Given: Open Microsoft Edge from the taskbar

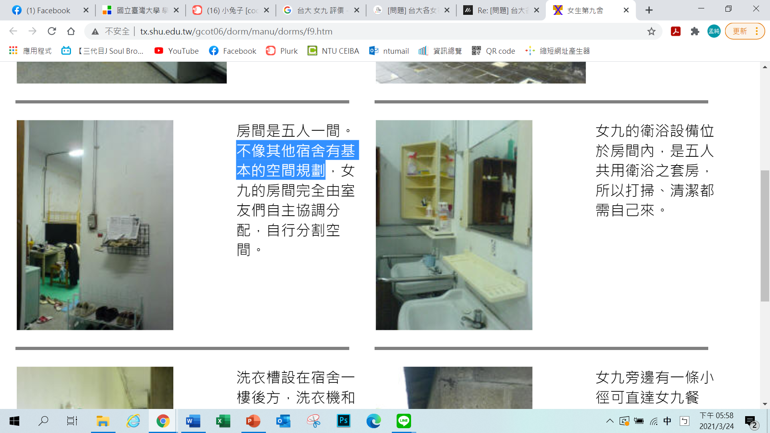Looking at the screenshot, I should coord(373,421).
